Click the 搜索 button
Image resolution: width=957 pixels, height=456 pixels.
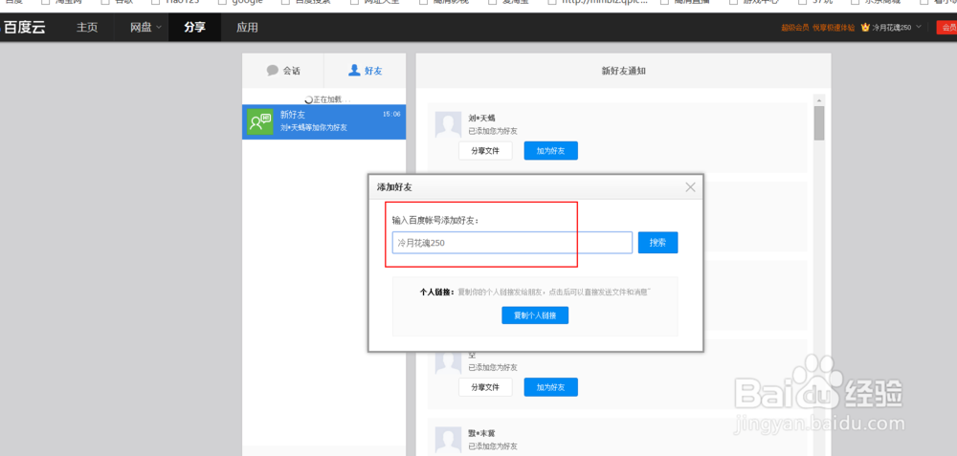tap(658, 243)
